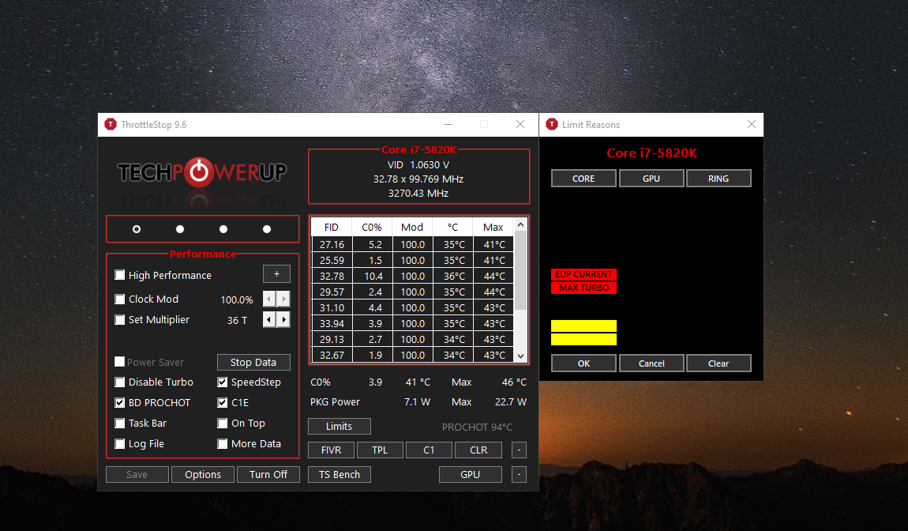Click the C0% column header
The image size is (908, 531).
click(x=372, y=228)
